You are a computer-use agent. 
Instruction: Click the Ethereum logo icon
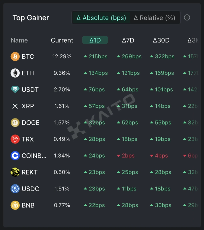click(x=15, y=73)
